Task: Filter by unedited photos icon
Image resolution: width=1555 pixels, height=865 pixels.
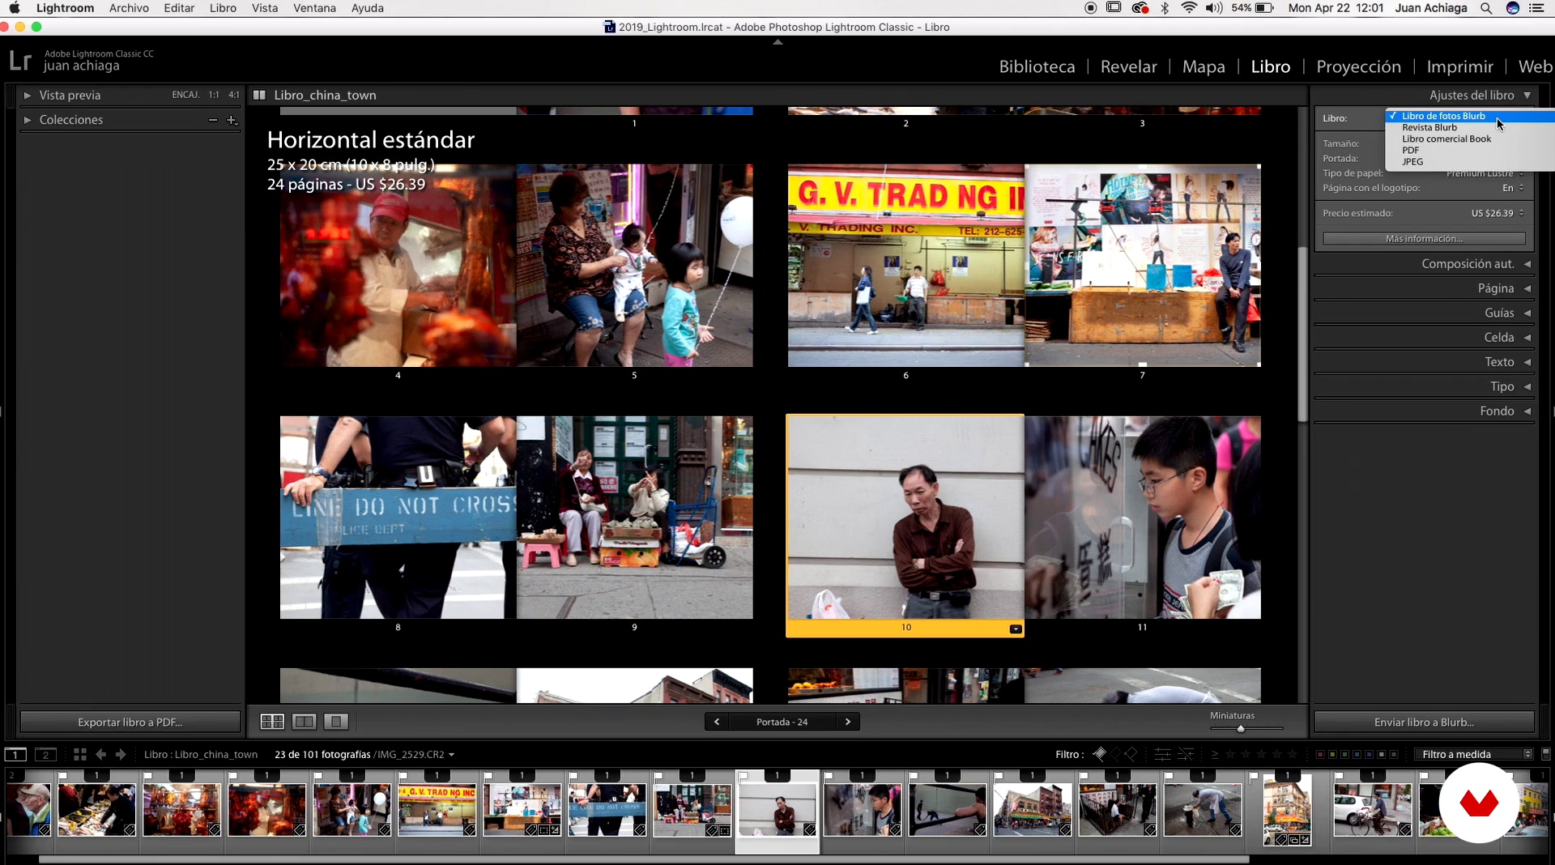Action: [1186, 754]
